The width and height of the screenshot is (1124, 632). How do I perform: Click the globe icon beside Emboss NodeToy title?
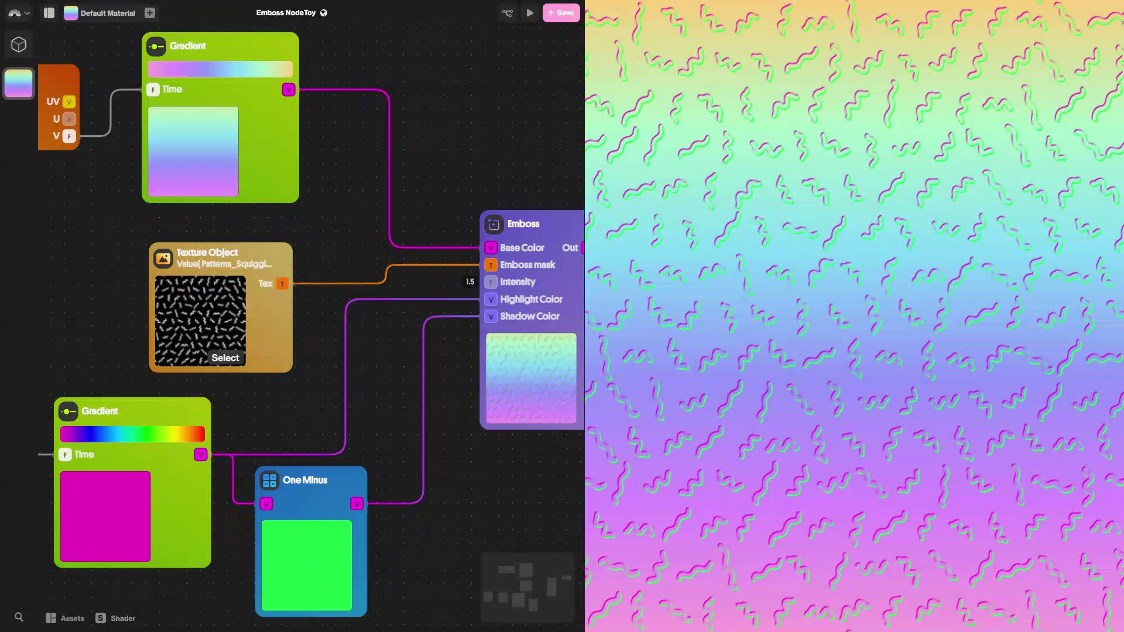(x=324, y=12)
